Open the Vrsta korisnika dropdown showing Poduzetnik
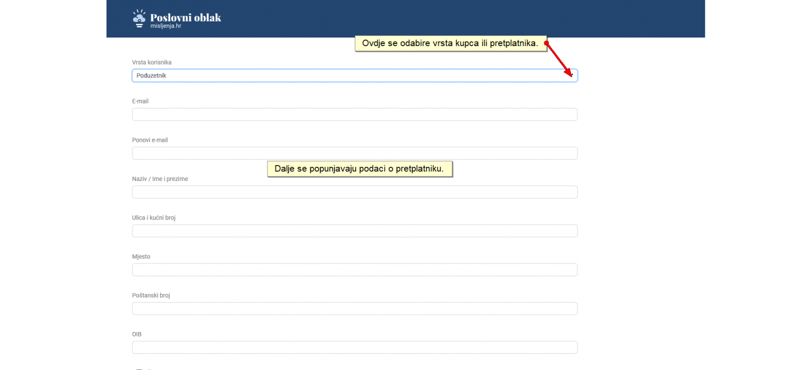812x370 pixels. tap(354, 76)
